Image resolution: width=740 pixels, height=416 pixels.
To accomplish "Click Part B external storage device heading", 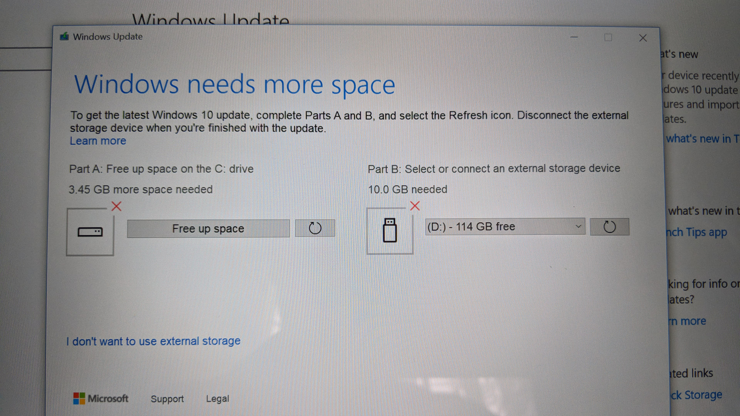I will [494, 169].
